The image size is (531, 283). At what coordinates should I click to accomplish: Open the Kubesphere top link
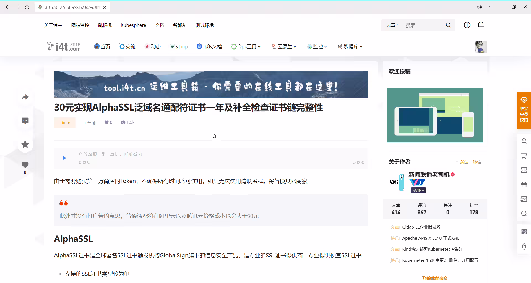[x=133, y=25]
